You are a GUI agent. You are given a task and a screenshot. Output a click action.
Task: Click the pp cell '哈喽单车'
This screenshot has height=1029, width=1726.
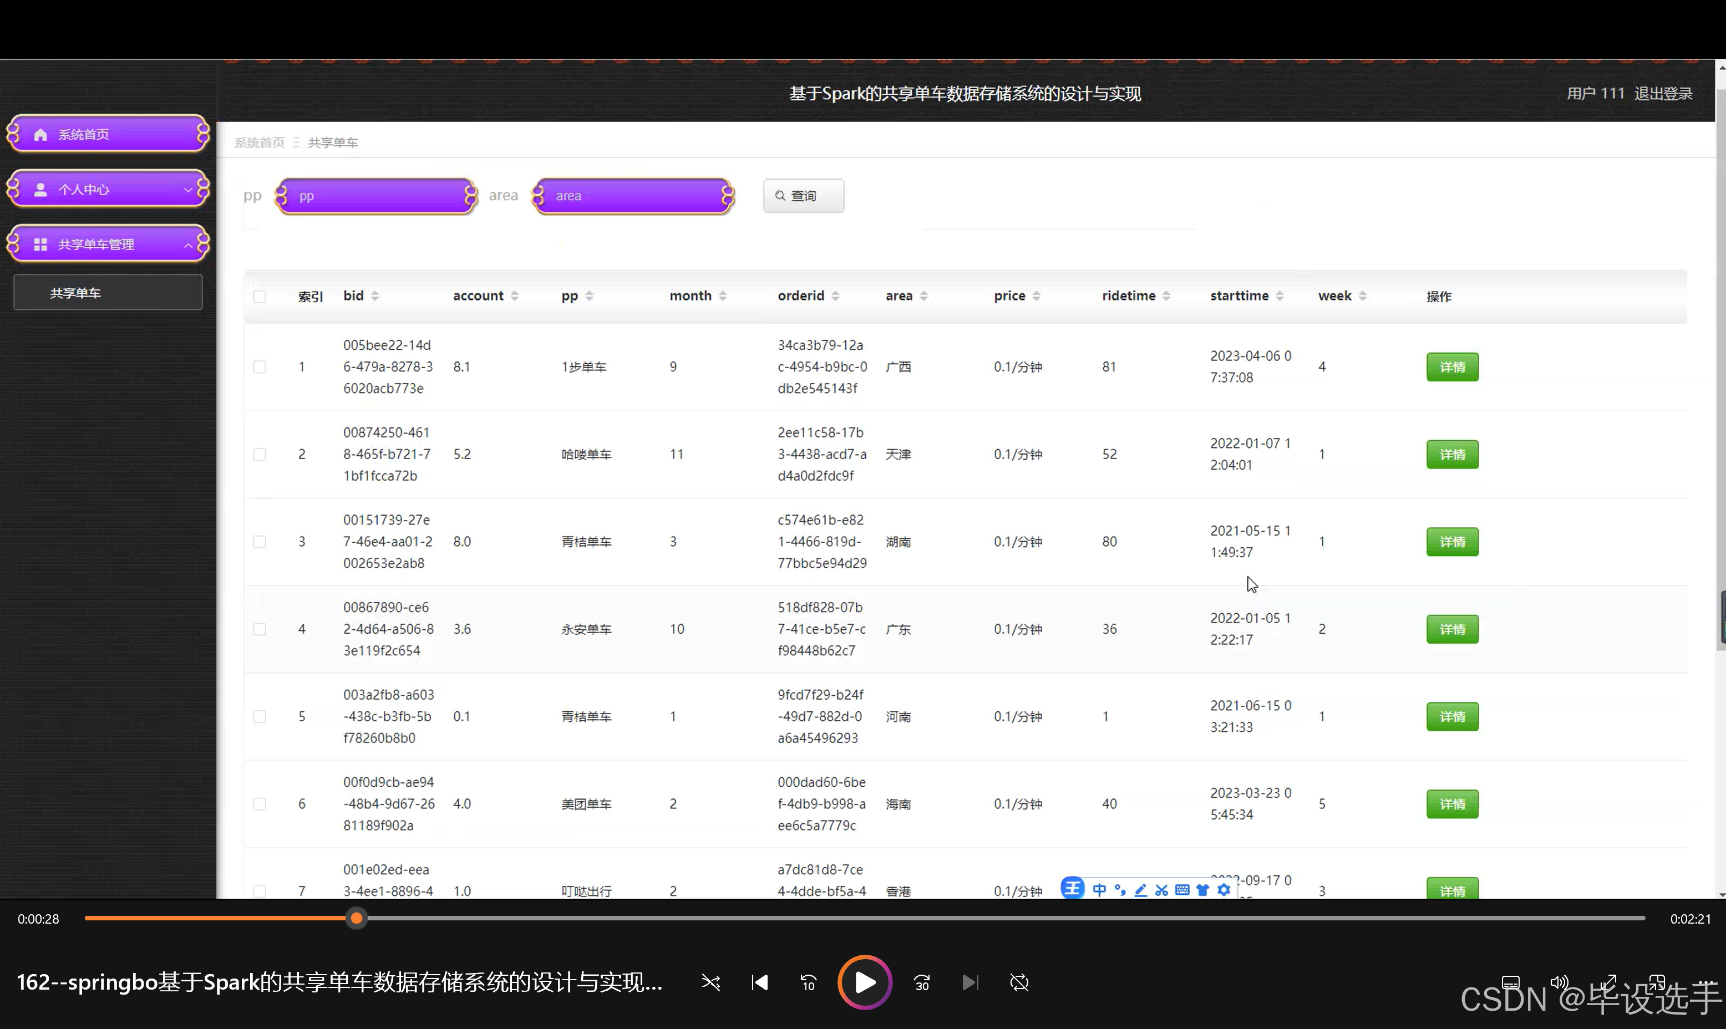(587, 454)
